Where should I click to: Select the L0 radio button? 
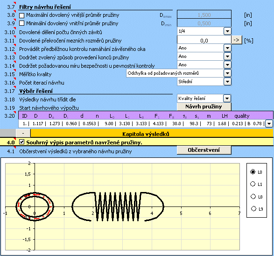[253, 172]
